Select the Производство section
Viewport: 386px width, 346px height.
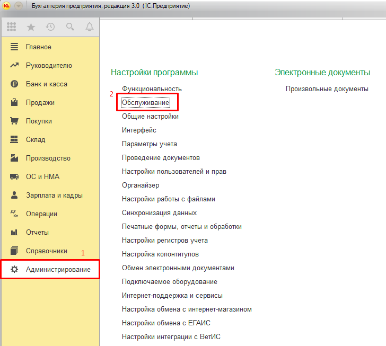click(x=48, y=158)
